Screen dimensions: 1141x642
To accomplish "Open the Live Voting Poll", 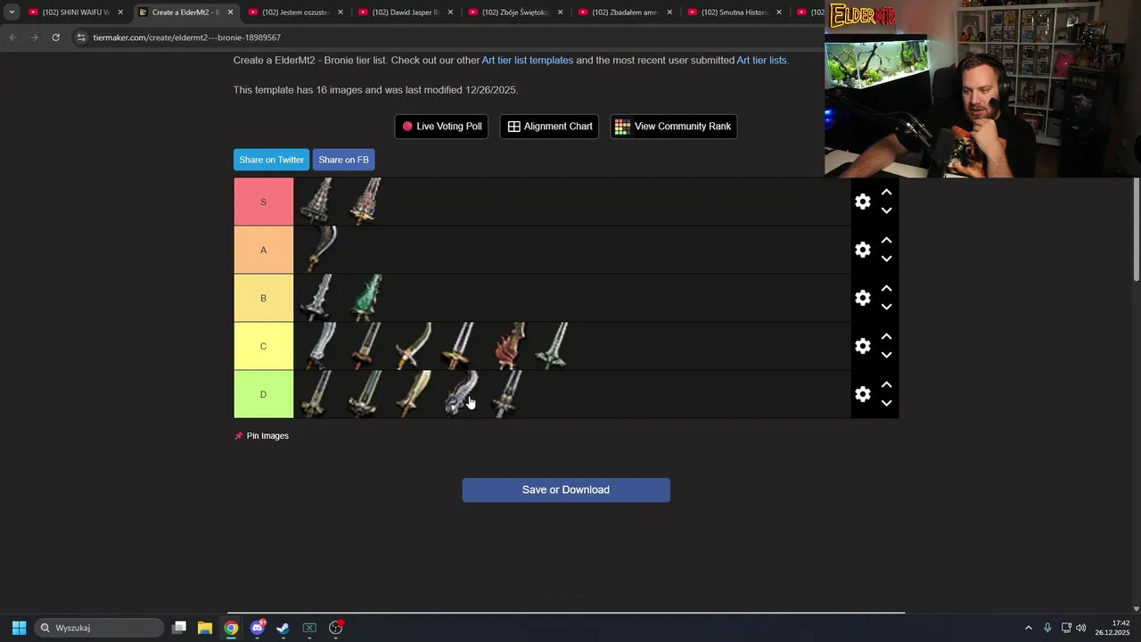I will 441,127.
